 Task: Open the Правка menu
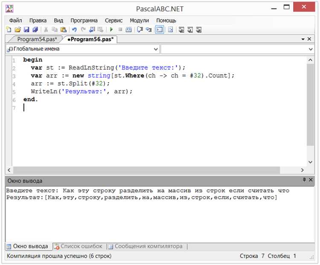(x=38, y=20)
